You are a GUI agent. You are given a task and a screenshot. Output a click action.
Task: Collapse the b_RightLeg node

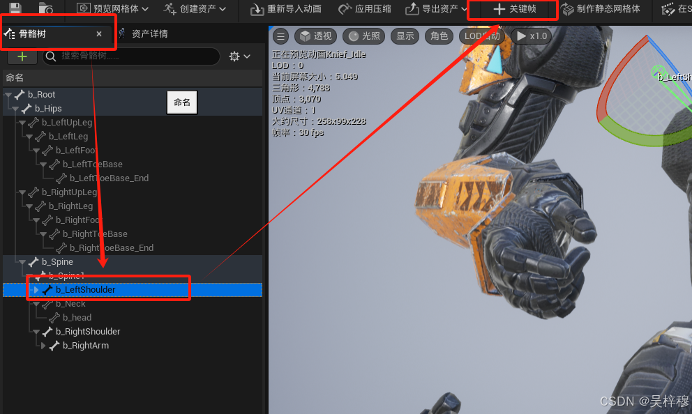(x=29, y=206)
